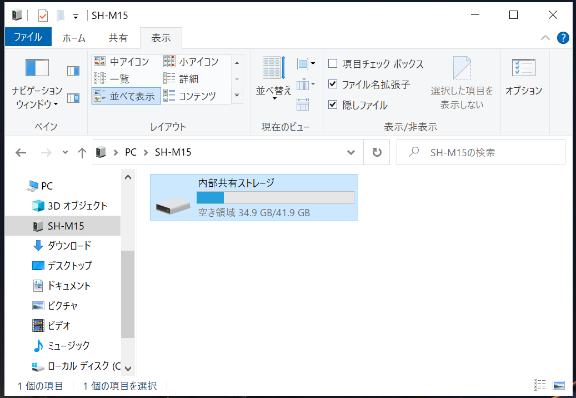Screen dimensions: 576x398
Task: Switch to details view icon in status bar
Action: tap(539, 385)
